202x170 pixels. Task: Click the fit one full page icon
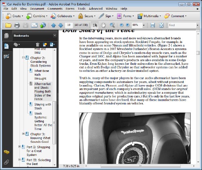tap(161, 25)
